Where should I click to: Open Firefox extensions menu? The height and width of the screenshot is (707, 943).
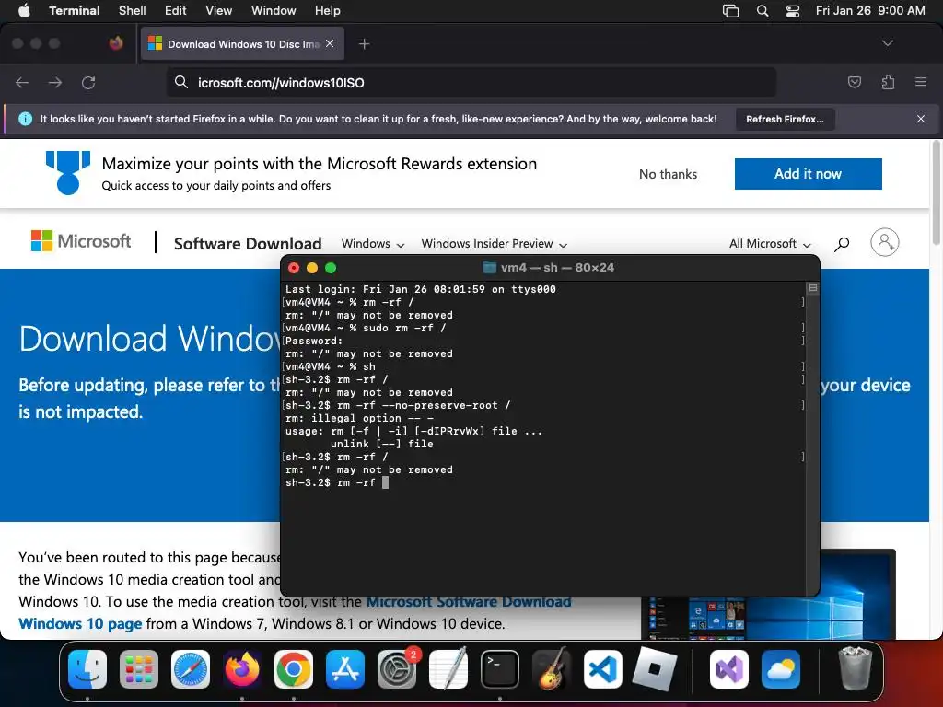pos(888,82)
